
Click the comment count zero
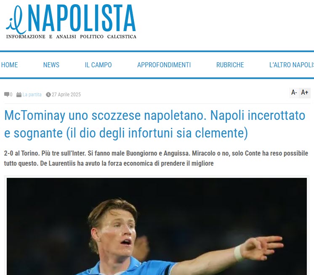pos(11,95)
